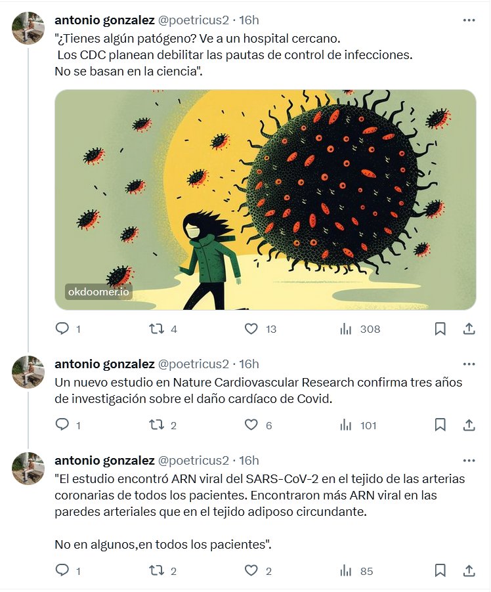This screenshot has height=592, width=491.
Task: Share the tweet with the virus illustration
Action: click(x=469, y=329)
